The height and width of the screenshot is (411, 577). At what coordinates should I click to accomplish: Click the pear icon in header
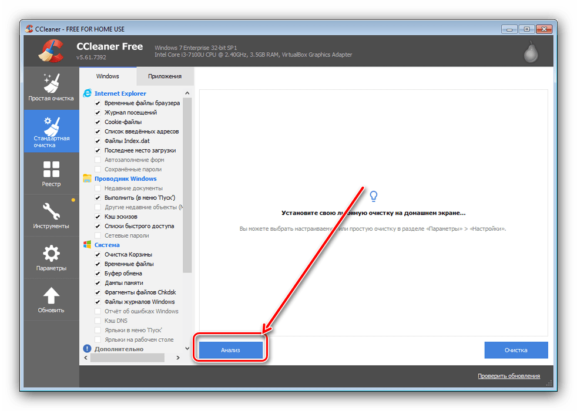(531, 52)
